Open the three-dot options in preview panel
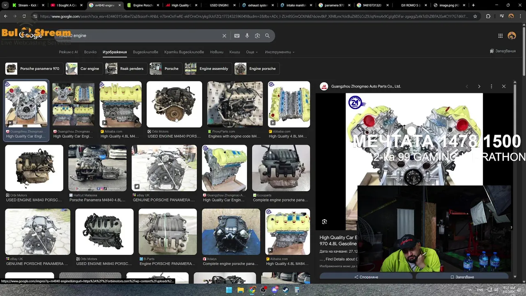Viewport: 526px width, 296px height. [491, 86]
